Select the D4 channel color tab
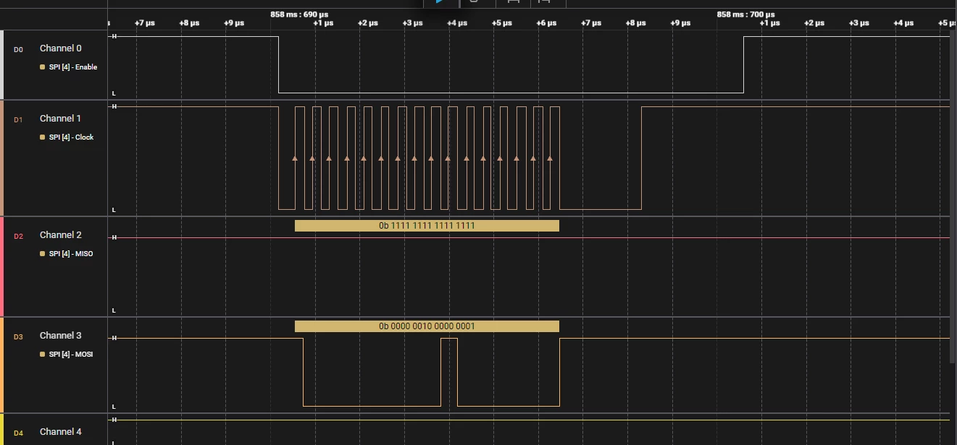This screenshot has height=445, width=957. 1,430
